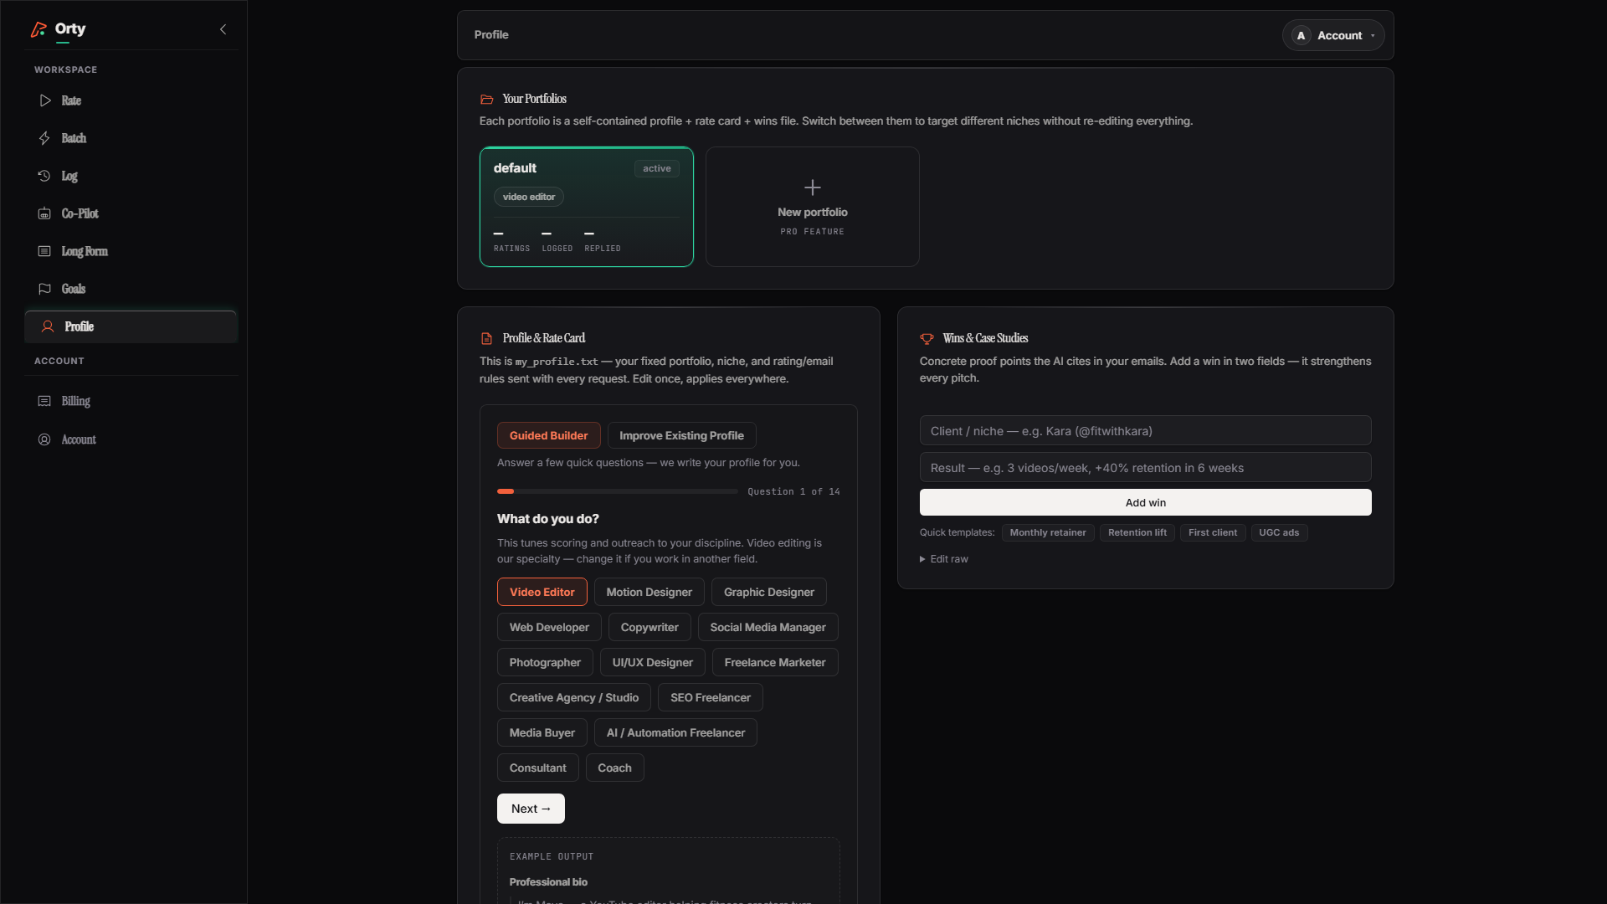Open the Billing card icon
Image resolution: width=1607 pixels, height=904 pixels.
pyautogui.click(x=45, y=401)
